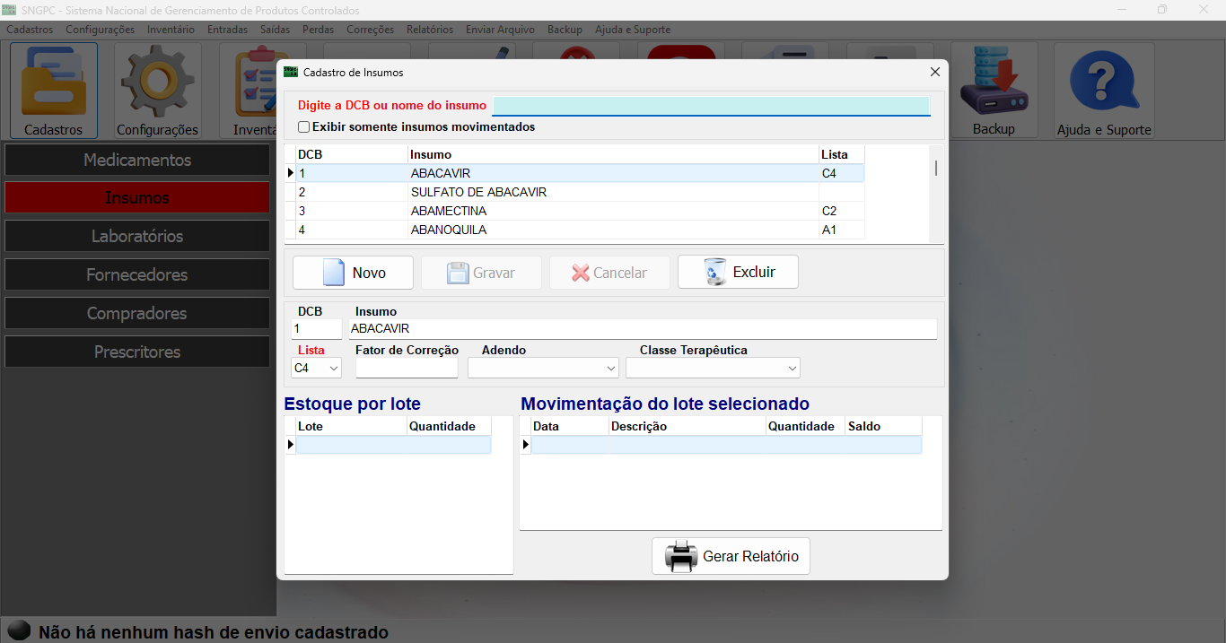Screen dimensions: 1226x643
Task: Open the Ajuda e Suporte icon
Action: [1103, 90]
